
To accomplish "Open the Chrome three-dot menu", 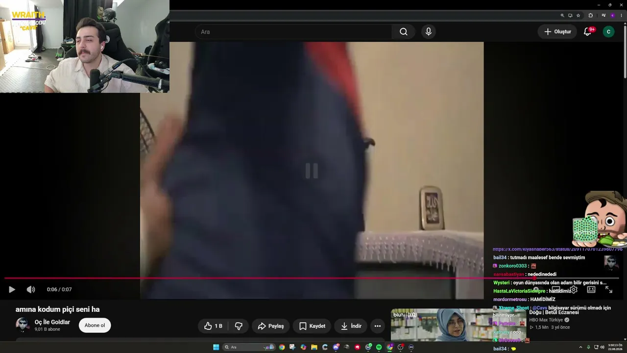I will [621, 15].
